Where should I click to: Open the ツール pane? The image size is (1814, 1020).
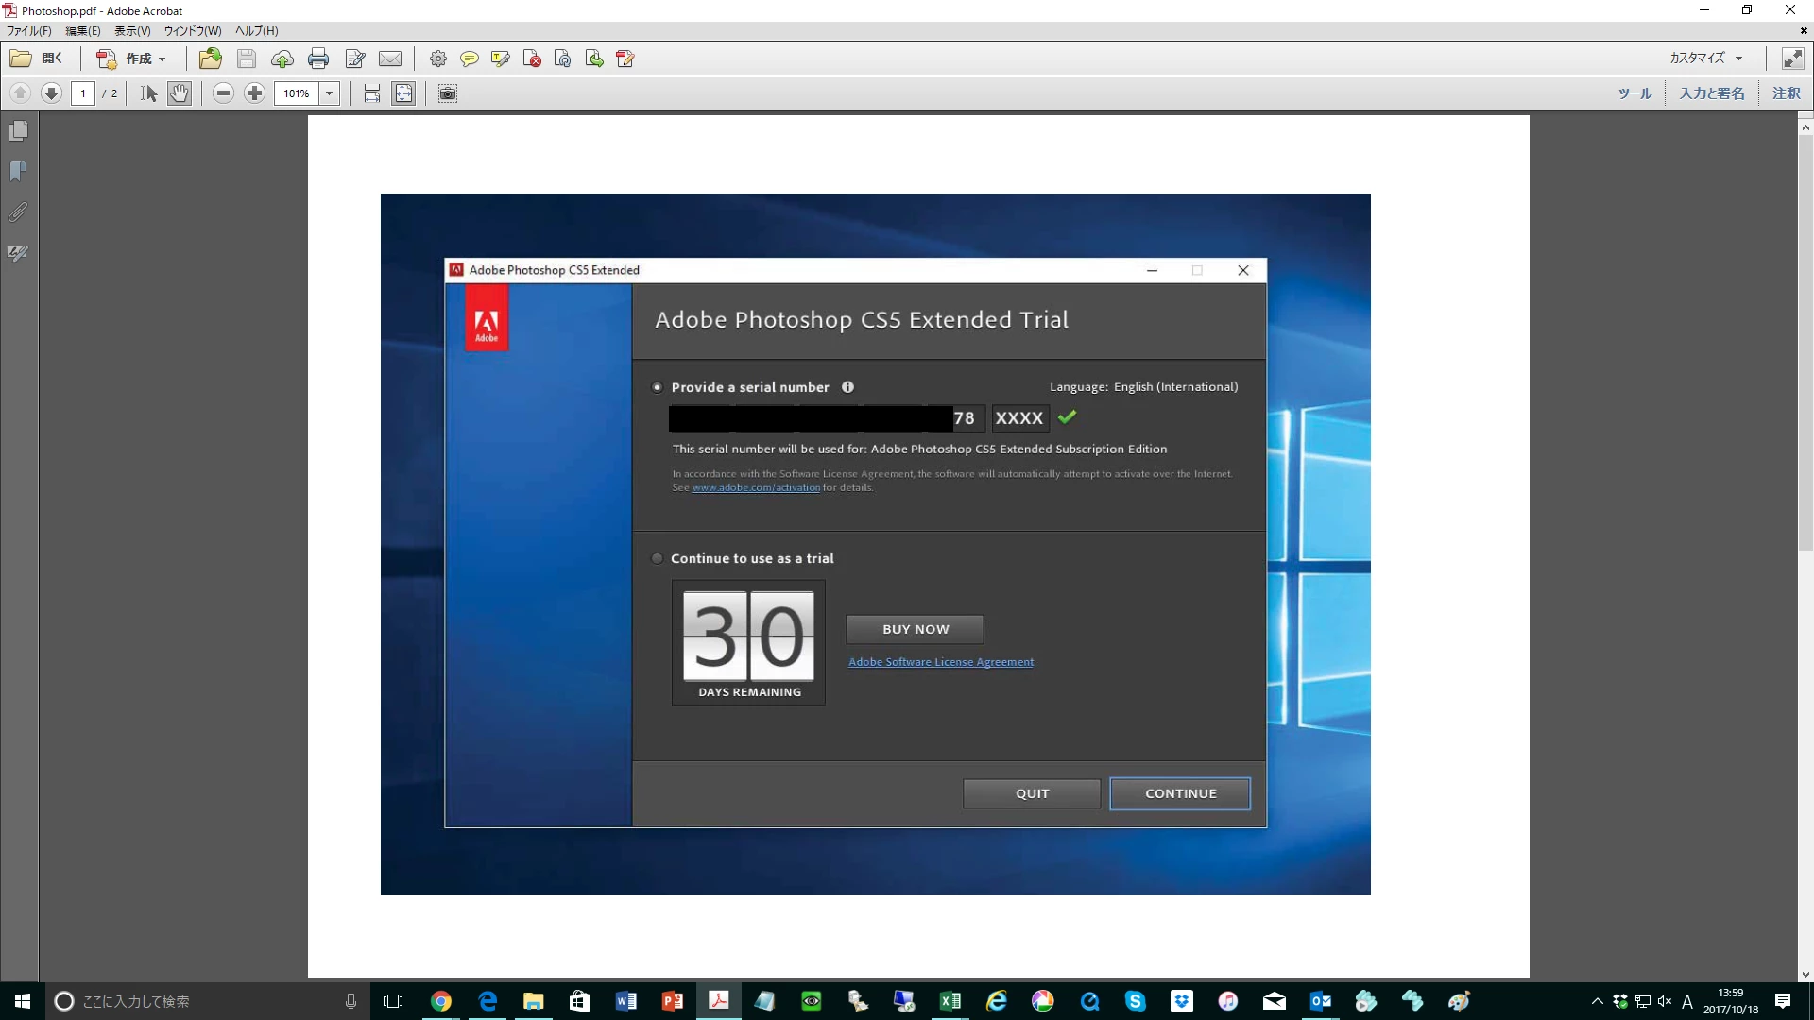tap(1634, 93)
